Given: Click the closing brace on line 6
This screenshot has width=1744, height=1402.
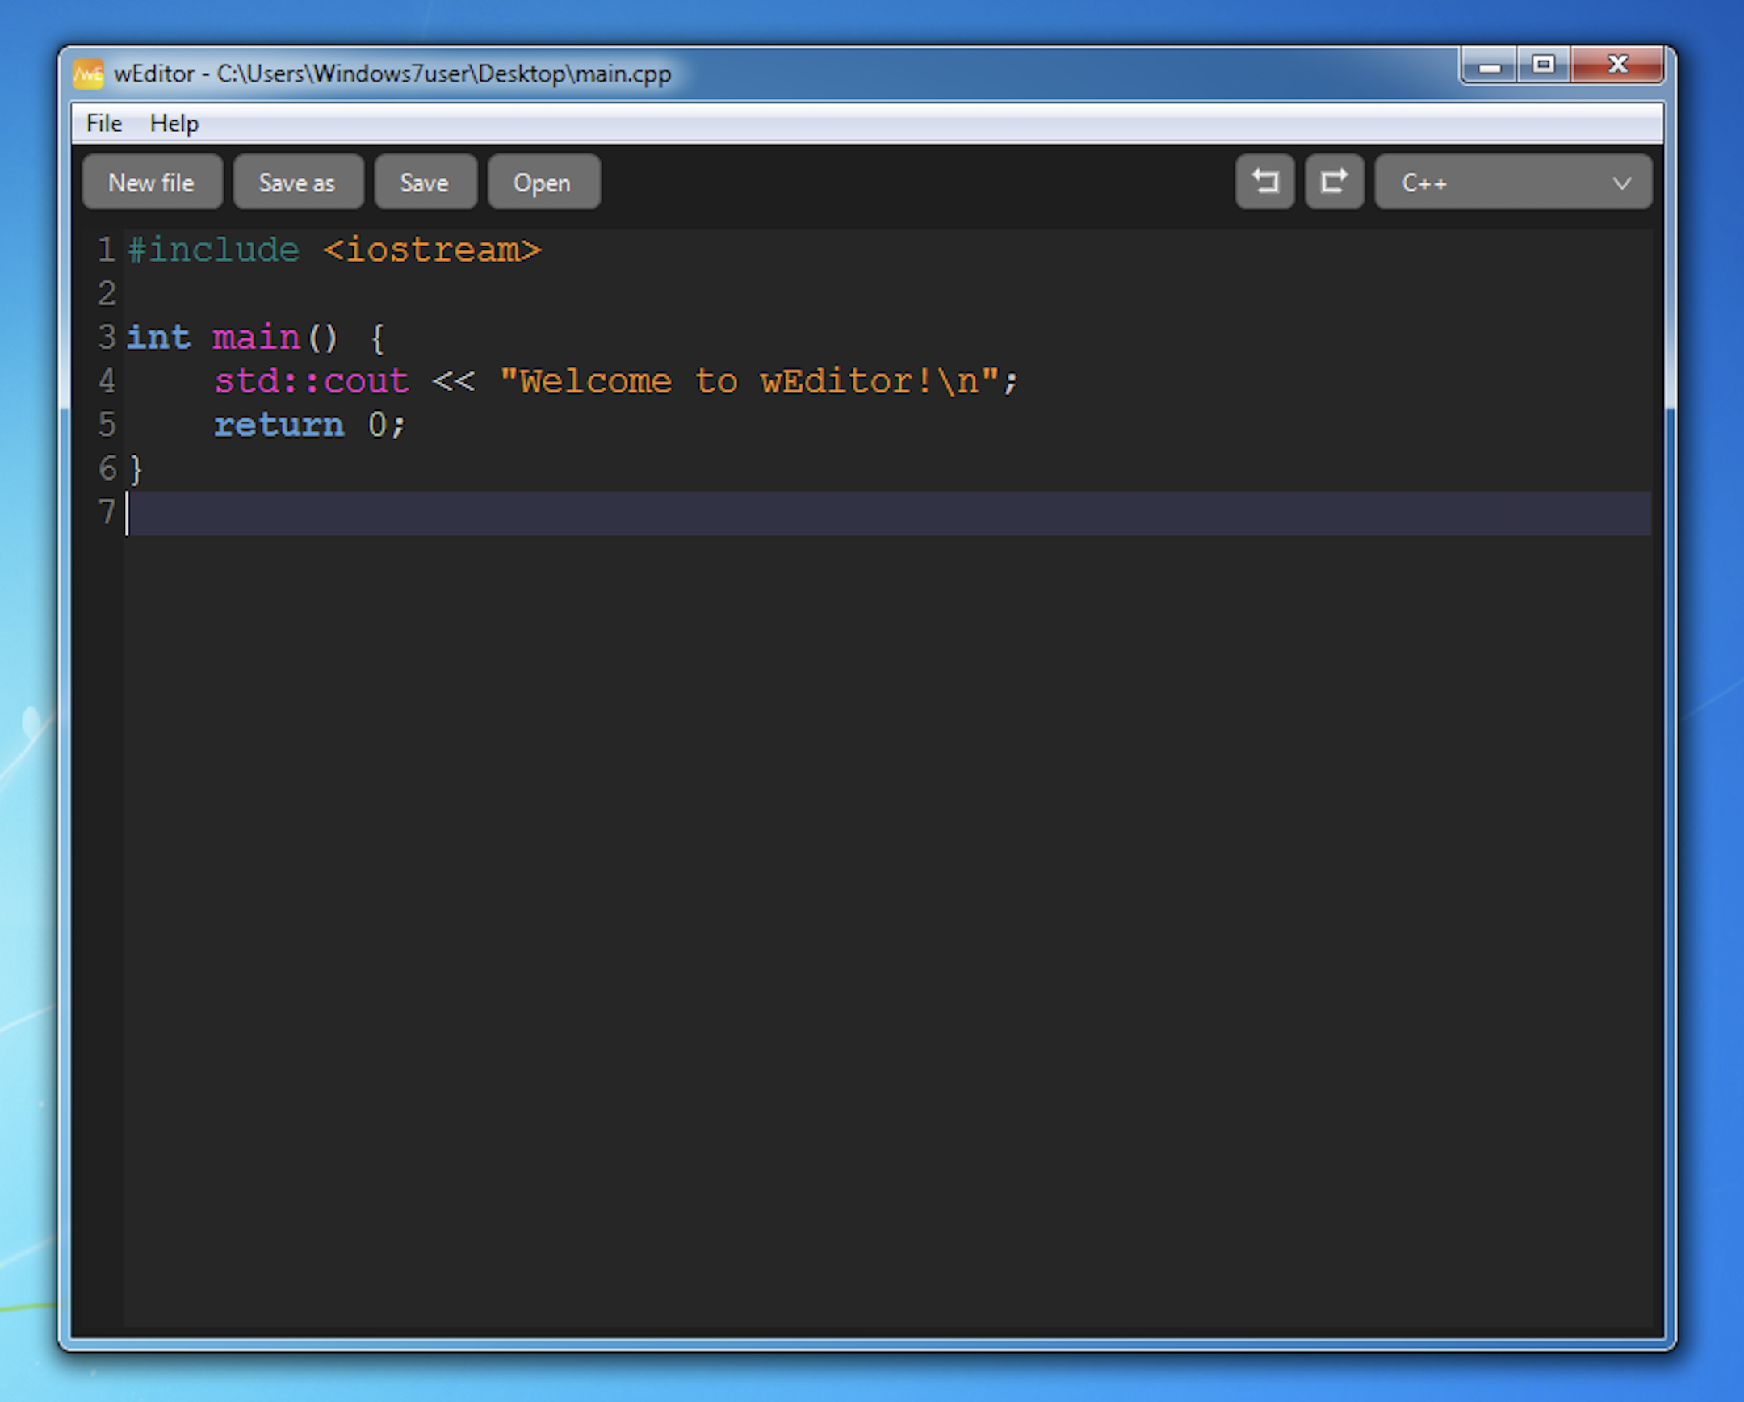Looking at the screenshot, I should (x=136, y=468).
